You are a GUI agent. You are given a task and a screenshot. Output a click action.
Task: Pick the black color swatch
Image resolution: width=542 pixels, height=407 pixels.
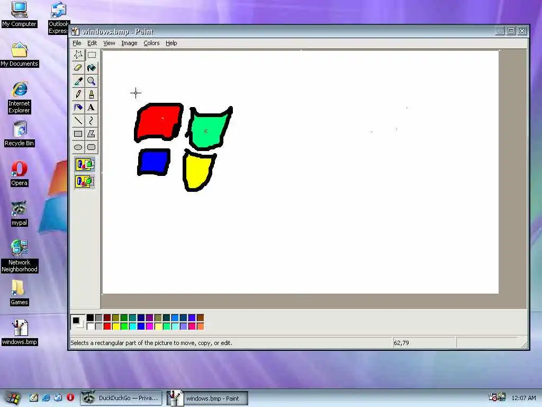[x=90, y=318]
